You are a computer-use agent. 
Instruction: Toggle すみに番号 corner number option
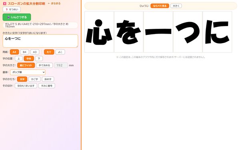[47, 86]
